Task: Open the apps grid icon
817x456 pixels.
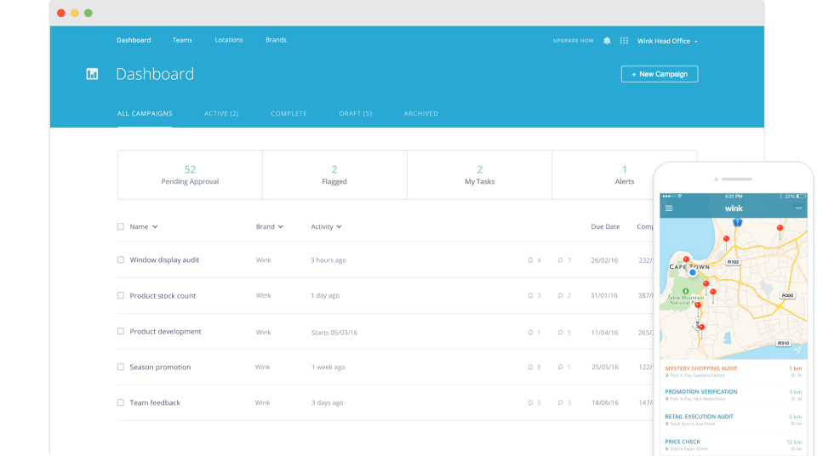Action: [x=624, y=41]
